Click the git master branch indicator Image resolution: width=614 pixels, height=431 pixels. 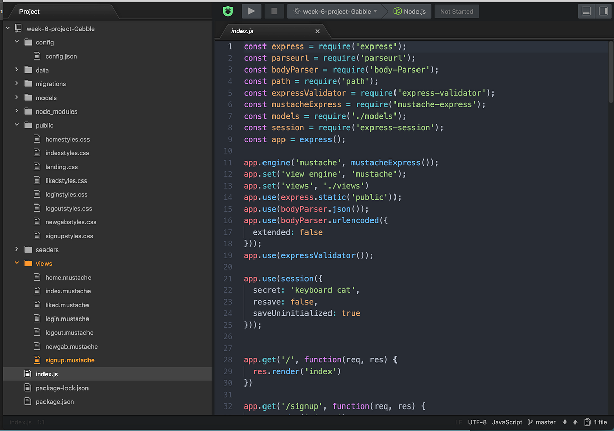click(x=541, y=422)
